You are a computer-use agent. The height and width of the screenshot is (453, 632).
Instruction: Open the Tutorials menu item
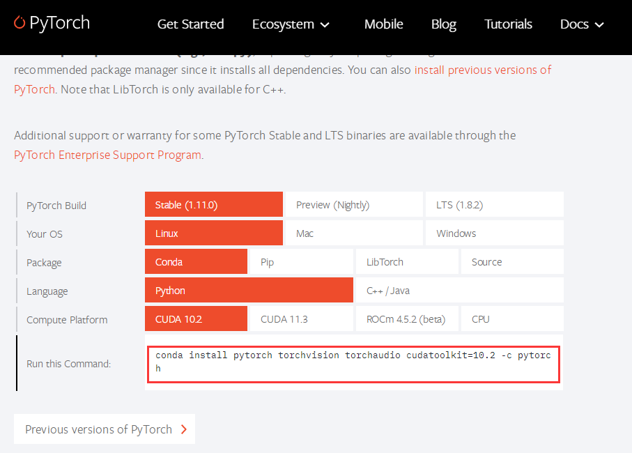click(508, 24)
